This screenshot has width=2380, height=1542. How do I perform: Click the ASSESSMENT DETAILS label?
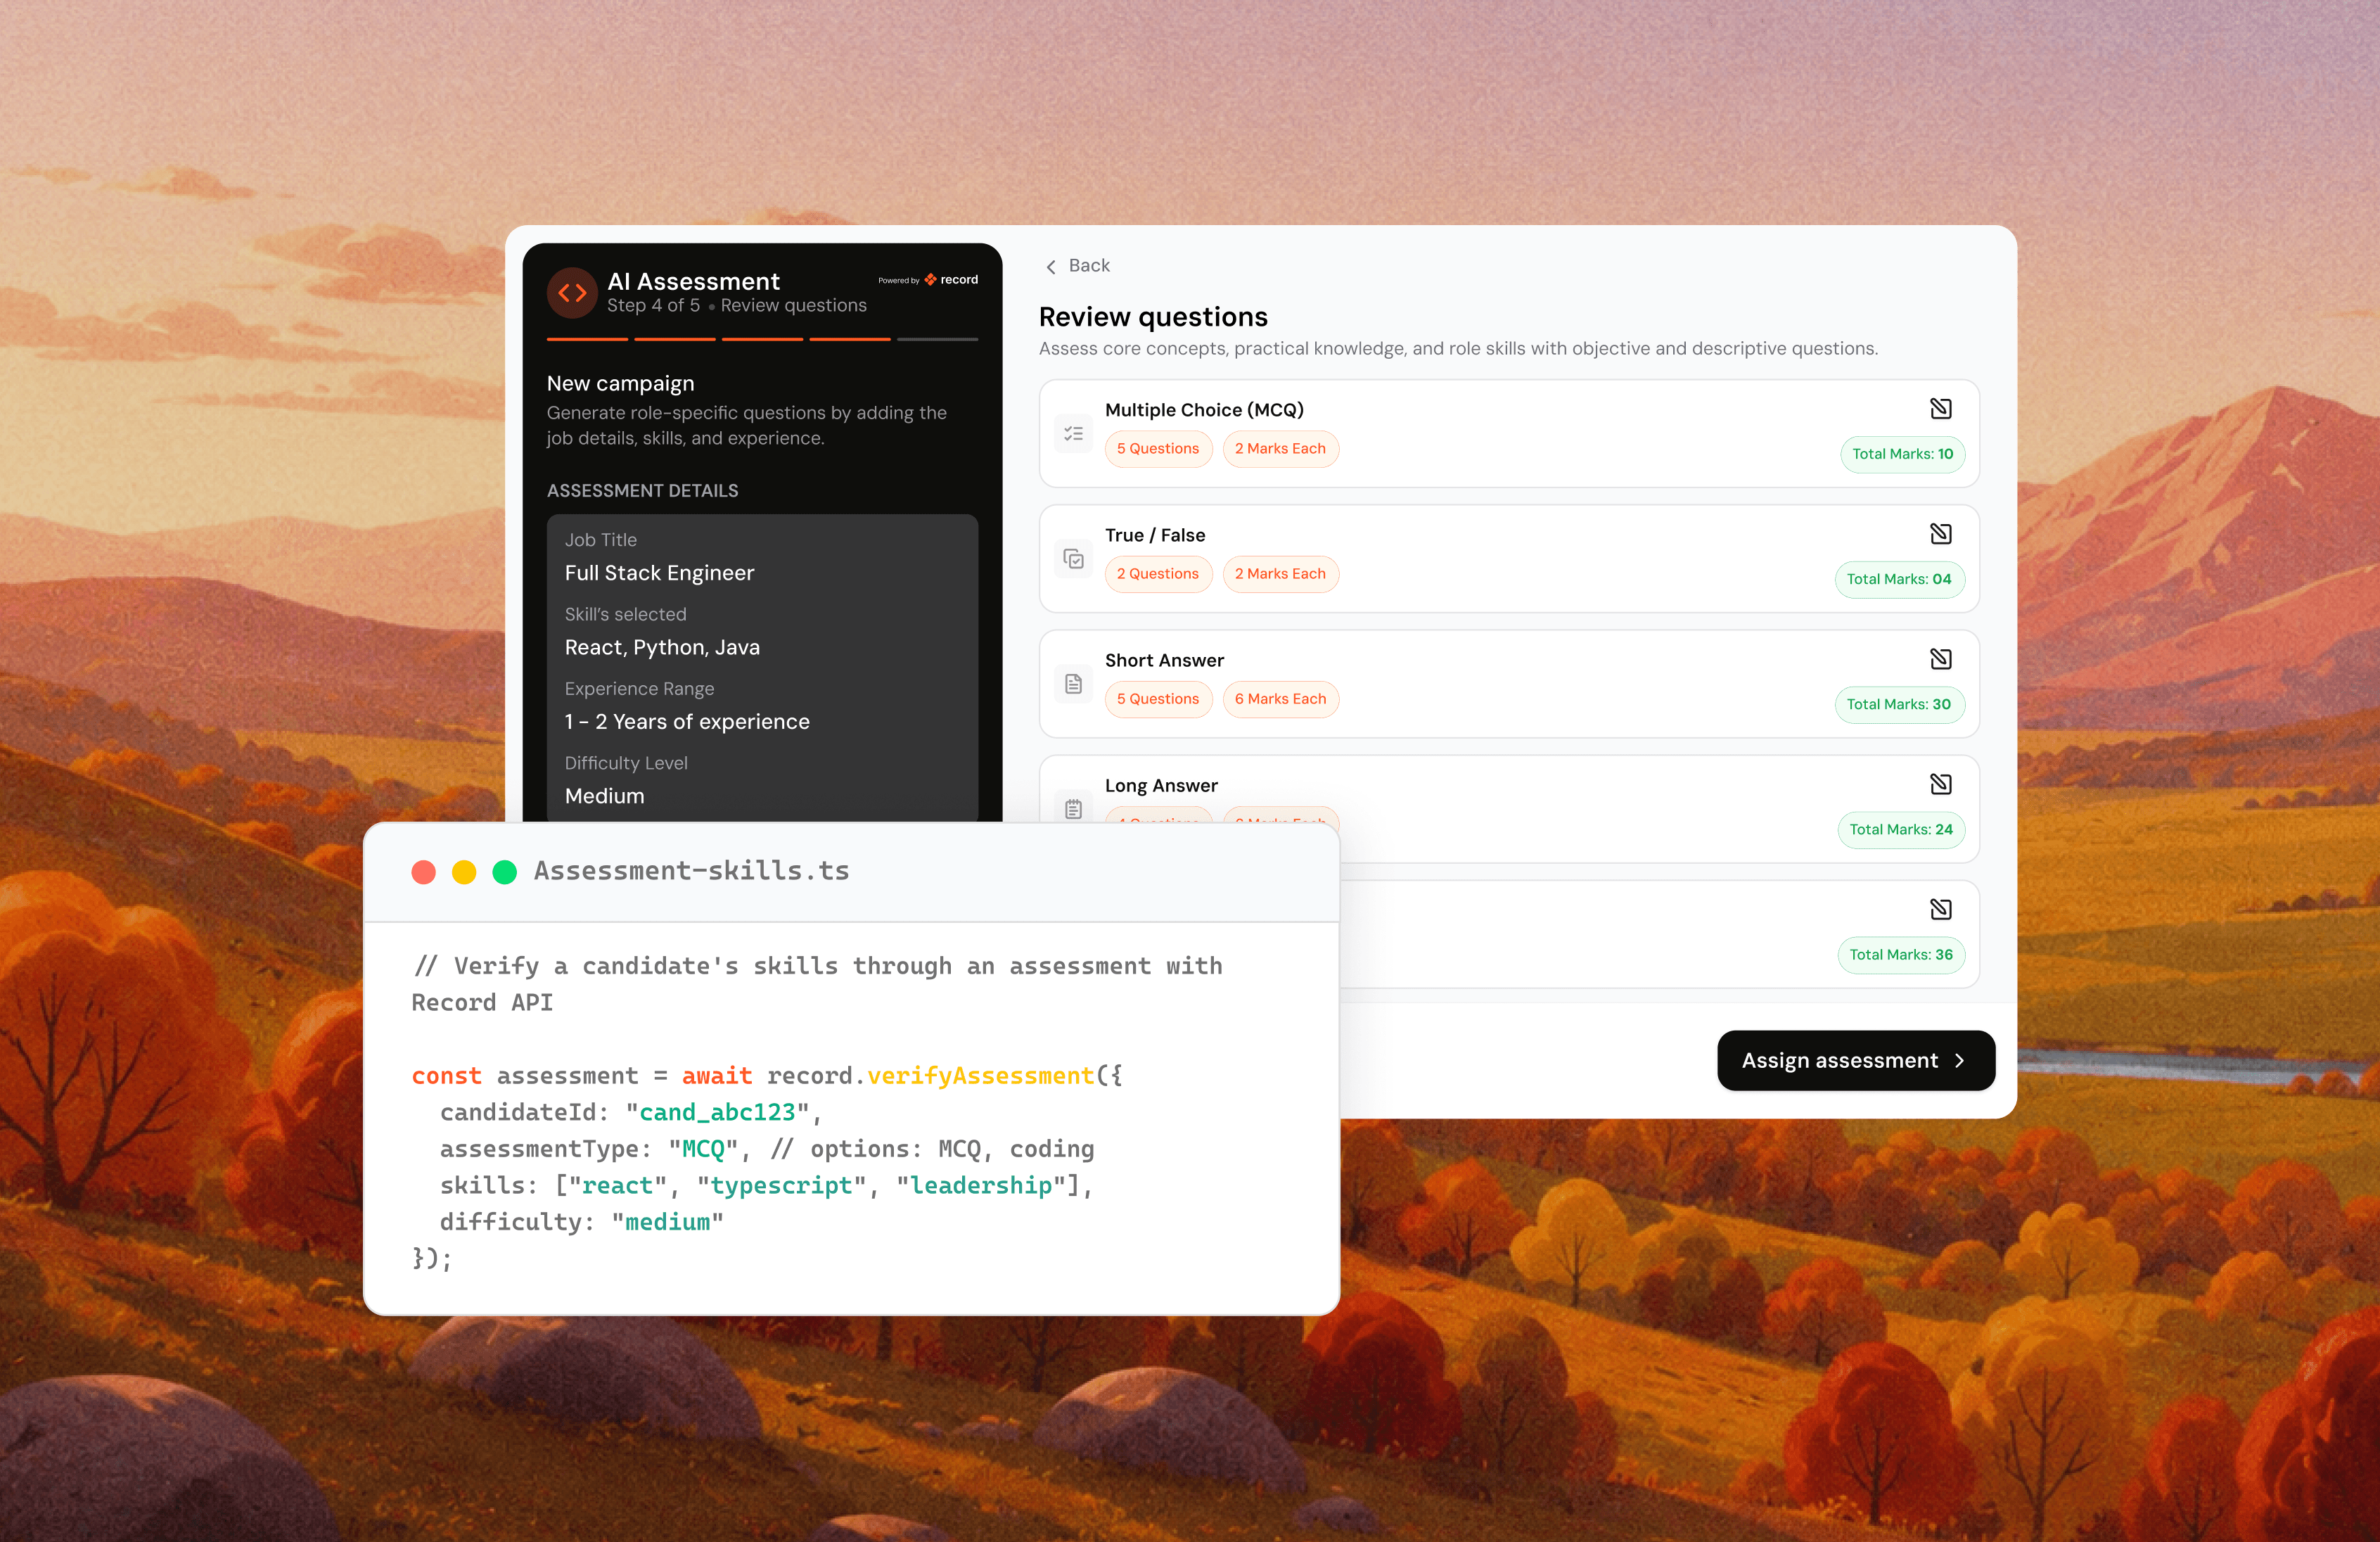[642, 491]
